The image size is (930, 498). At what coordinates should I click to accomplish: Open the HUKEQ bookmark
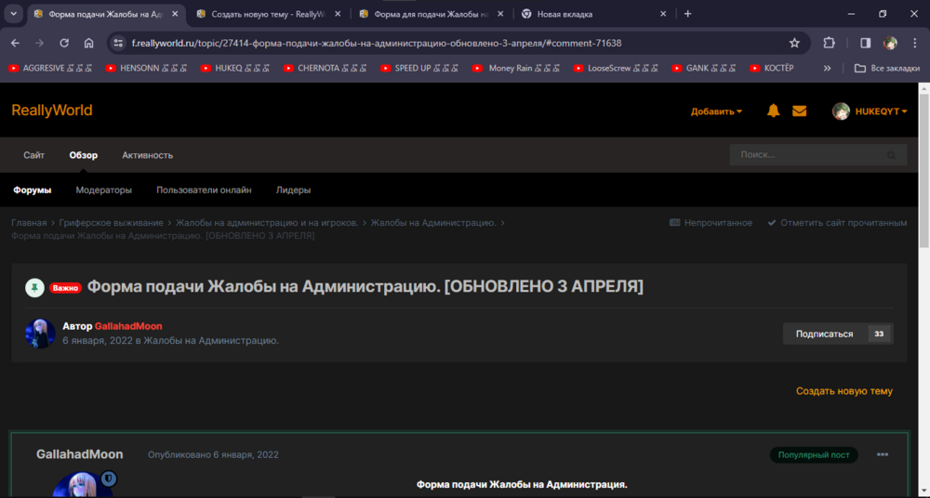point(237,68)
